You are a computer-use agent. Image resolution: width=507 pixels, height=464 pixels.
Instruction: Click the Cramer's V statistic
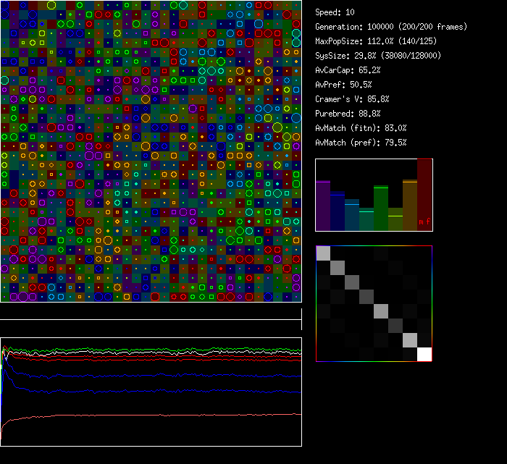click(x=352, y=99)
